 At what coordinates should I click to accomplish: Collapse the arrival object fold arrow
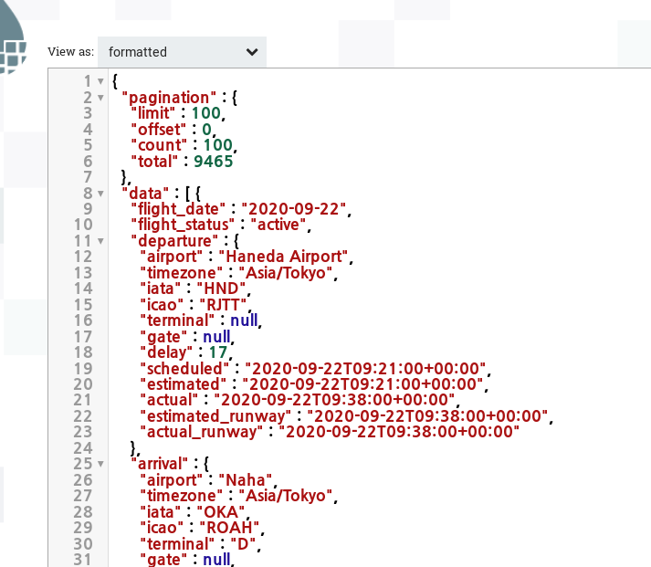(100, 464)
